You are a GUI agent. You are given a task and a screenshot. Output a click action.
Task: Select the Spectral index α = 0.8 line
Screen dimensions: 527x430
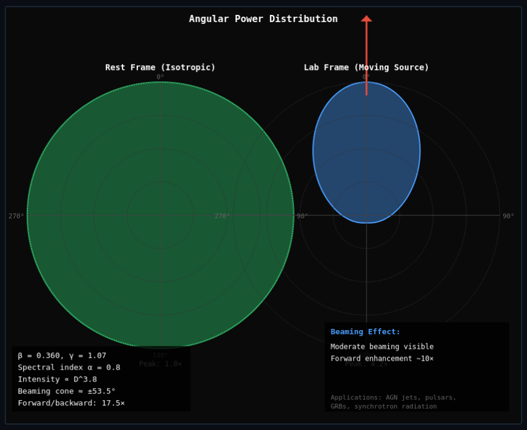point(69,367)
